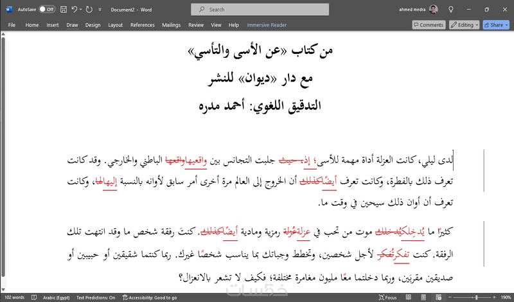
Task: Open the Share dropdown button
Action: (x=496, y=25)
